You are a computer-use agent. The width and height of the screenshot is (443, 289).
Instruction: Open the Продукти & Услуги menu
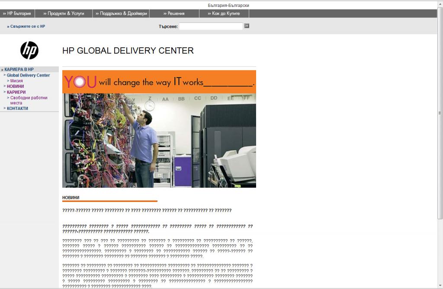point(64,13)
